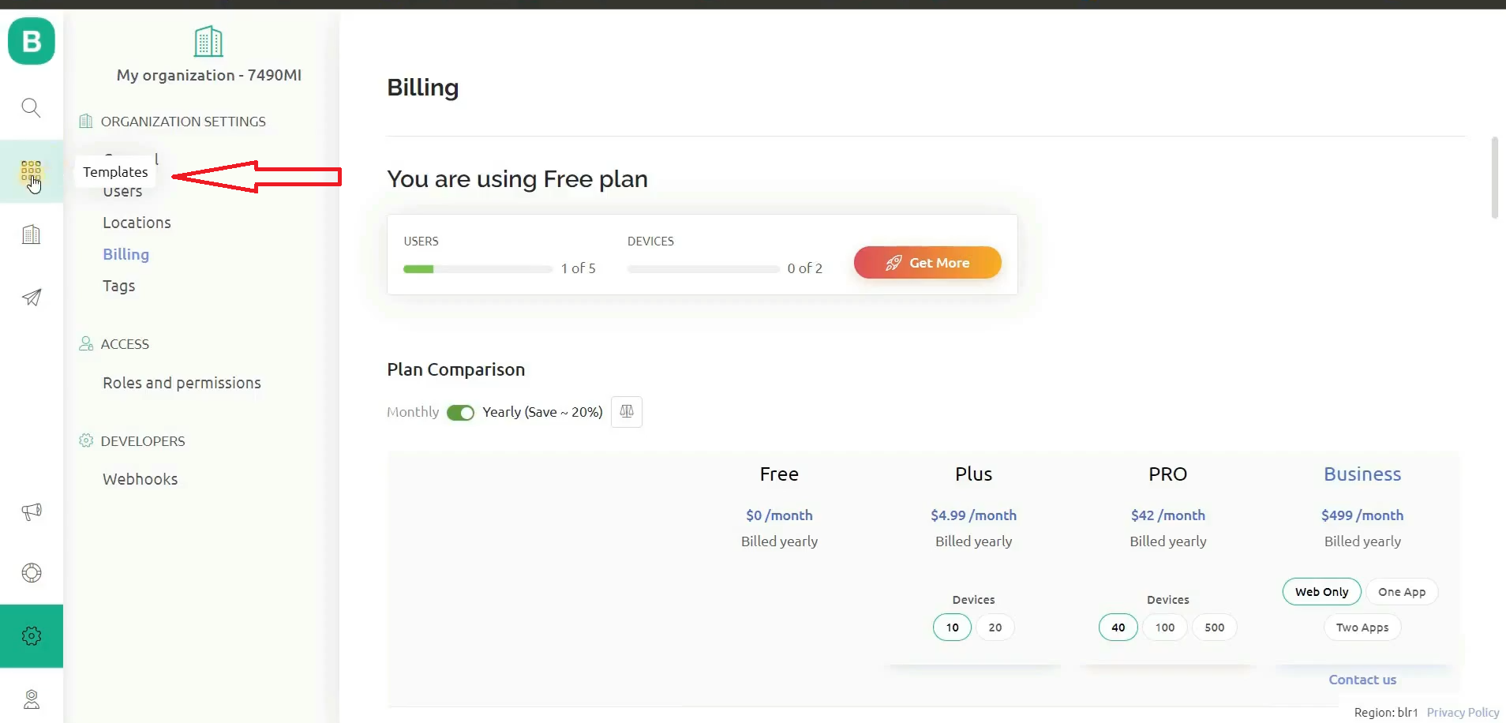Select 20 devices for Plus plan
The image size is (1506, 723).
[995, 627]
